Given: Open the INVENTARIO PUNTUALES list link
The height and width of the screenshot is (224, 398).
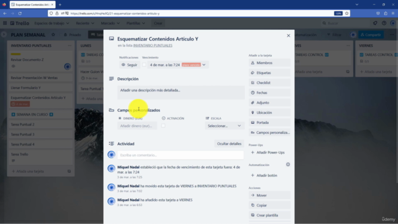Looking at the screenshot, I should click(x=152, y=45).
